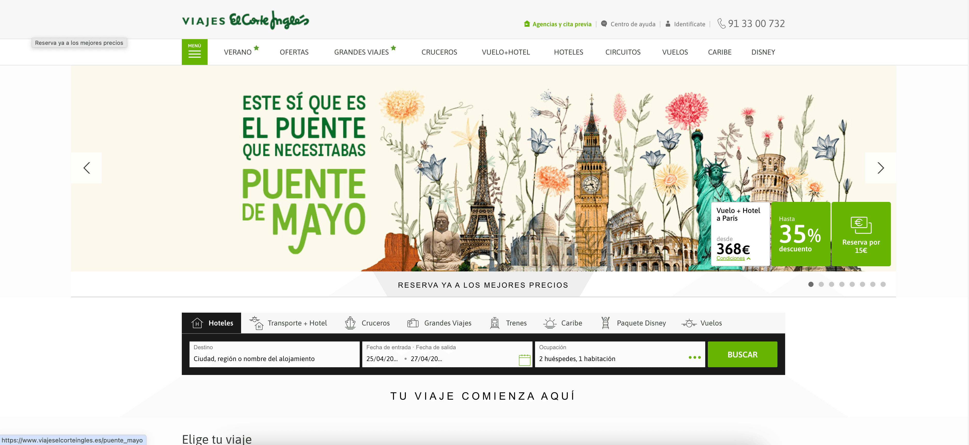Click the phone icon beside 91 33 00 732
969x445 pixels.
point(721,24)
